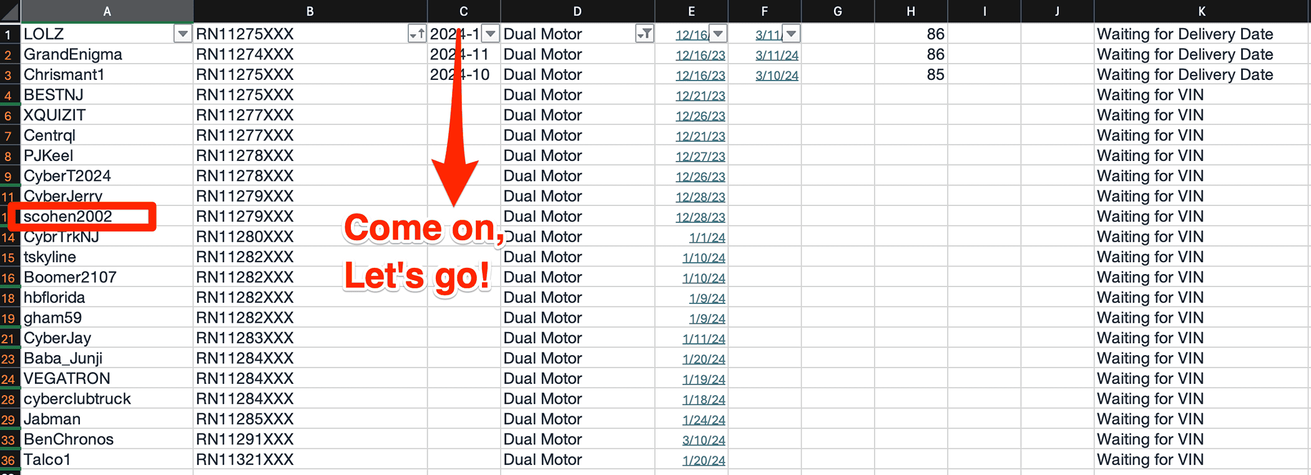This screenshot has height=475, width=1311.
Task: Open the sort filter button in column B
Action: coord(416,34)
